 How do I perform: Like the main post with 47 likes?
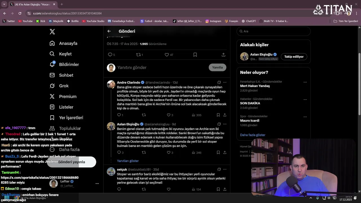point(169,55)
